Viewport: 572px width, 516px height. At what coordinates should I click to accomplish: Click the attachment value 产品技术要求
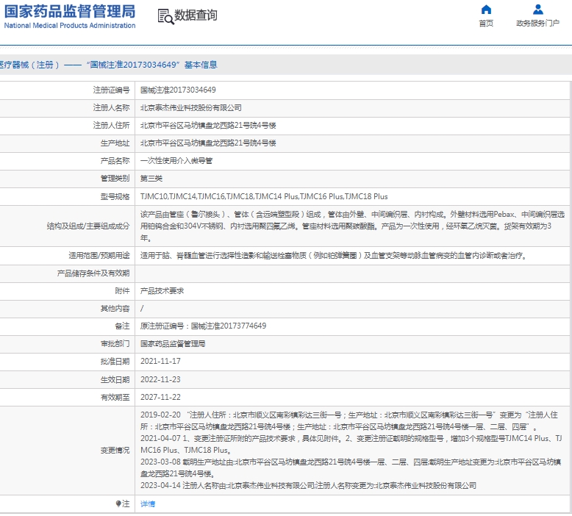click(162, 291)
